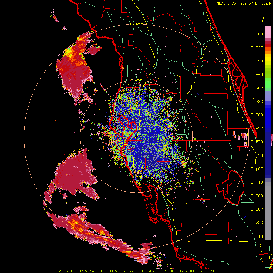Select the 0.467 legend value
Image resolution: width=273 pixels, height=273 pixels.
pyautogui.click(x=257, y=169)
